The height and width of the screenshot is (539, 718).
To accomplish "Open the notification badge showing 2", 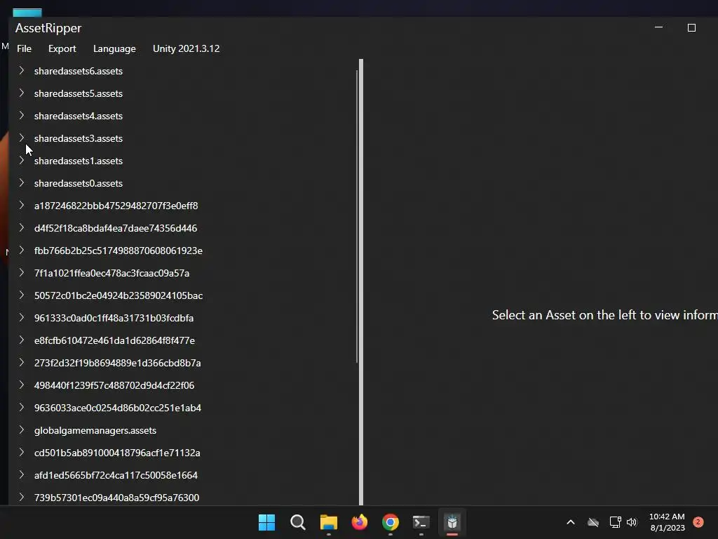I will 698,521.
